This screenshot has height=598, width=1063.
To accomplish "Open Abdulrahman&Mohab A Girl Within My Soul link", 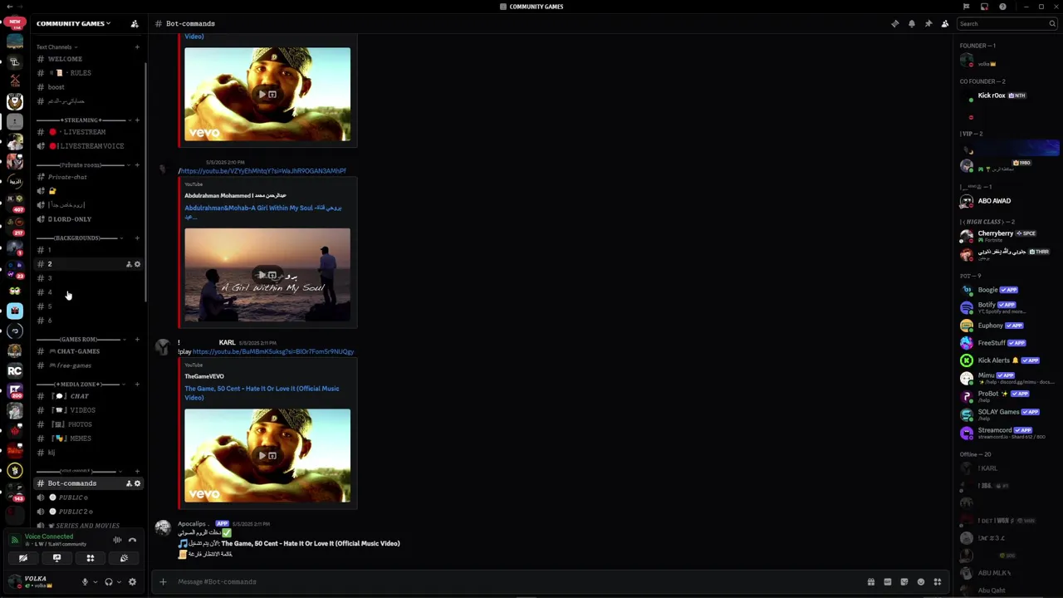I will point(262,212).
